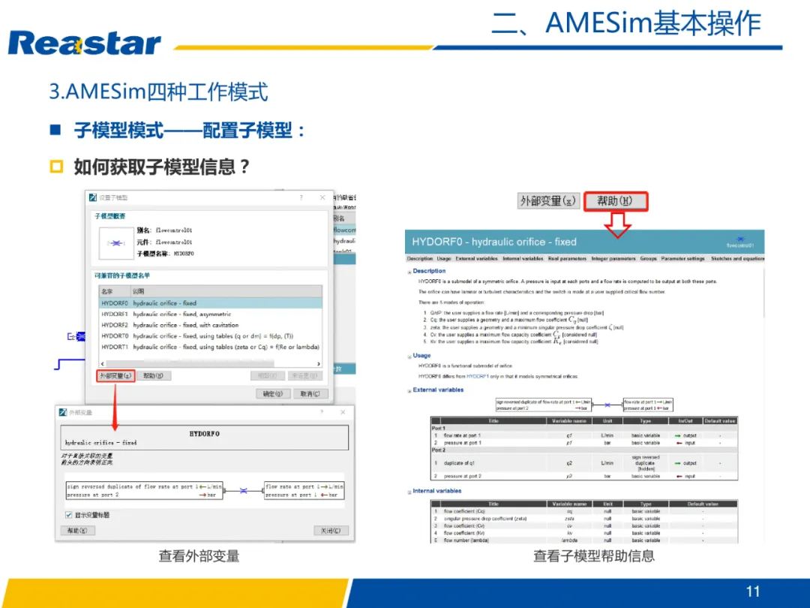Screen dimensions: 810x608
Task: Click the submodel list scroll-right arrow
Action: [x=318, y=364]
